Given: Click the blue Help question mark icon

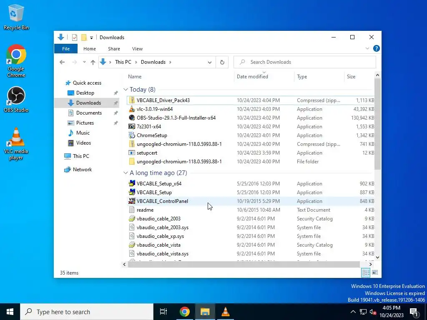Looking at the screenshot, I should point(377,48).
